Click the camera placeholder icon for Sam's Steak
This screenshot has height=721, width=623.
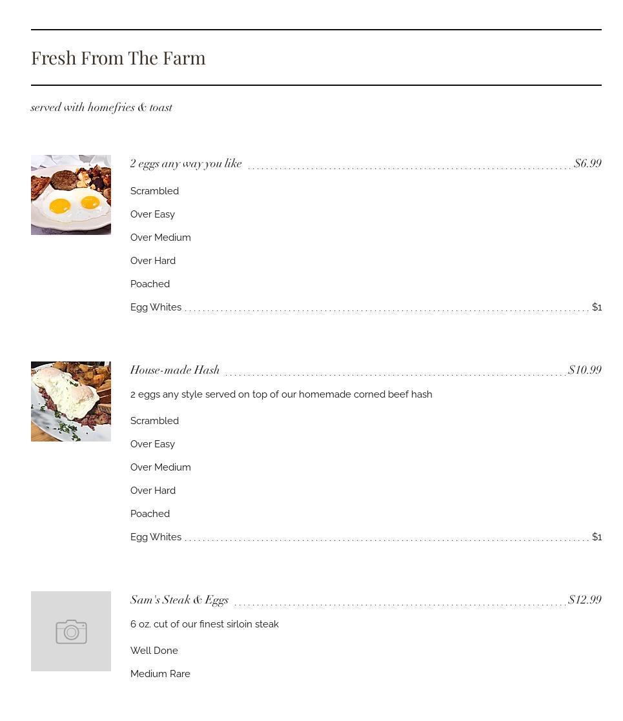tap(71, 631)
